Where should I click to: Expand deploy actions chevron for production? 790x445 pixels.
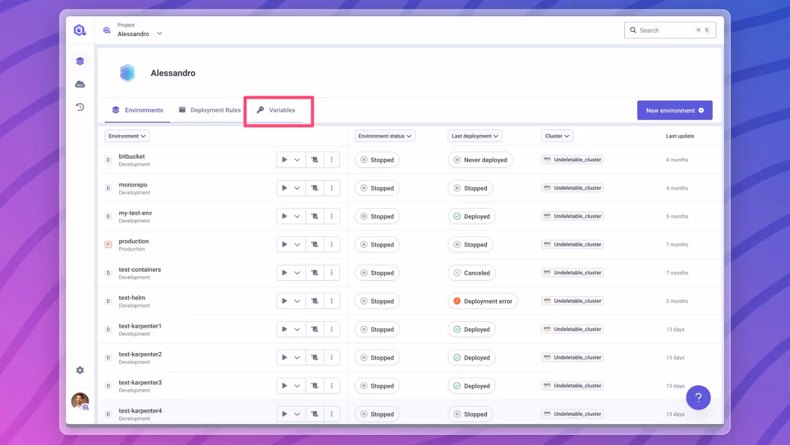click(297, 245)
